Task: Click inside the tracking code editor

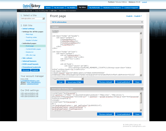Action: 96,102
